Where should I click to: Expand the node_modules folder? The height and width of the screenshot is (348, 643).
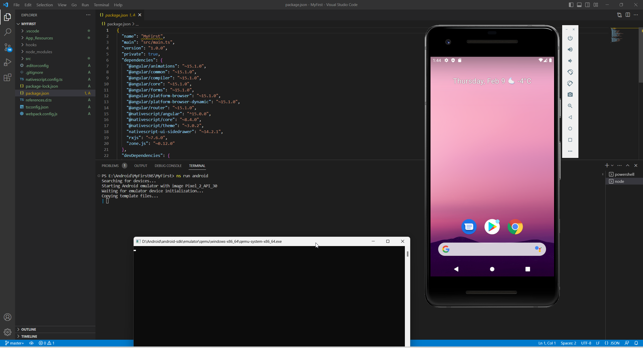pyautogui.click(x=39, y=52)
